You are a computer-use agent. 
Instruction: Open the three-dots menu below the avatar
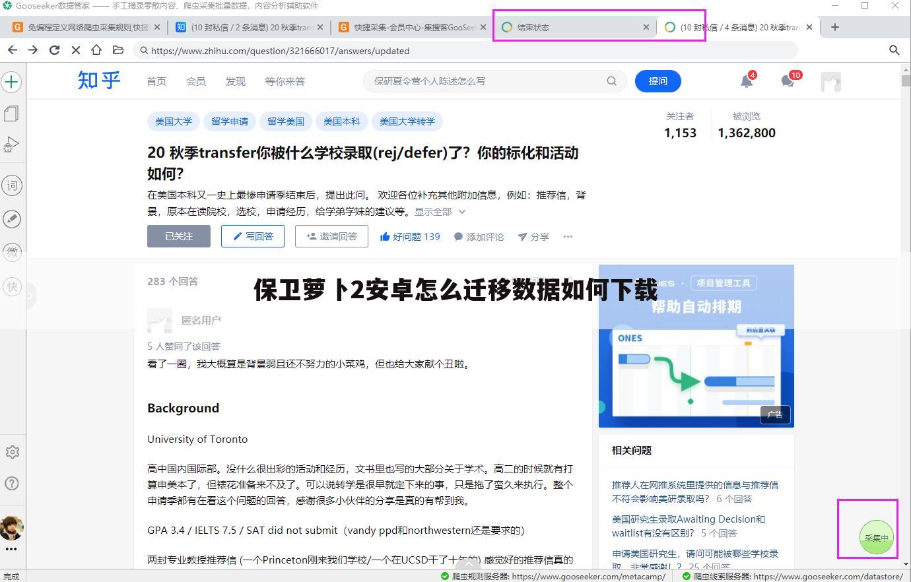(x=11, y=549)
